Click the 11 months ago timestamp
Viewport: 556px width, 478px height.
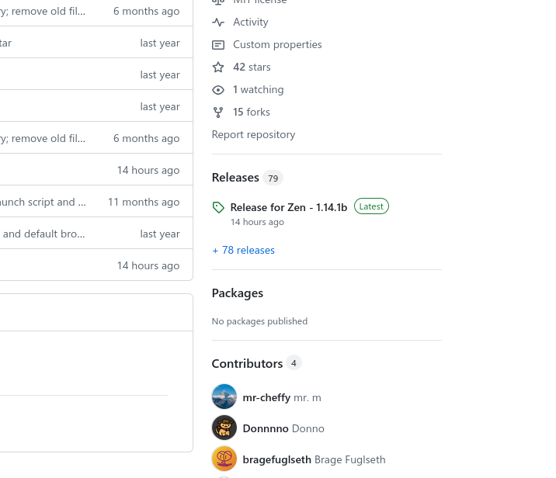[x=144, y=202]
